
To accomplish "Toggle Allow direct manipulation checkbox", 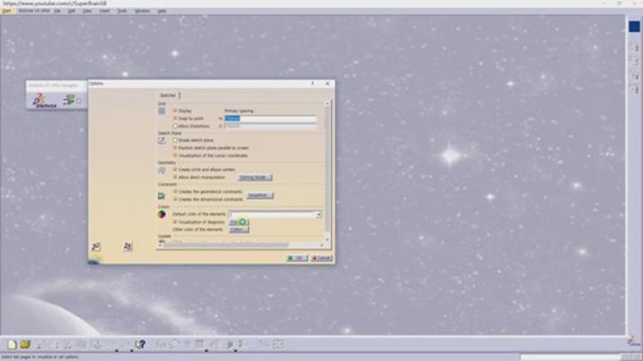I will [x=175, y=177].
